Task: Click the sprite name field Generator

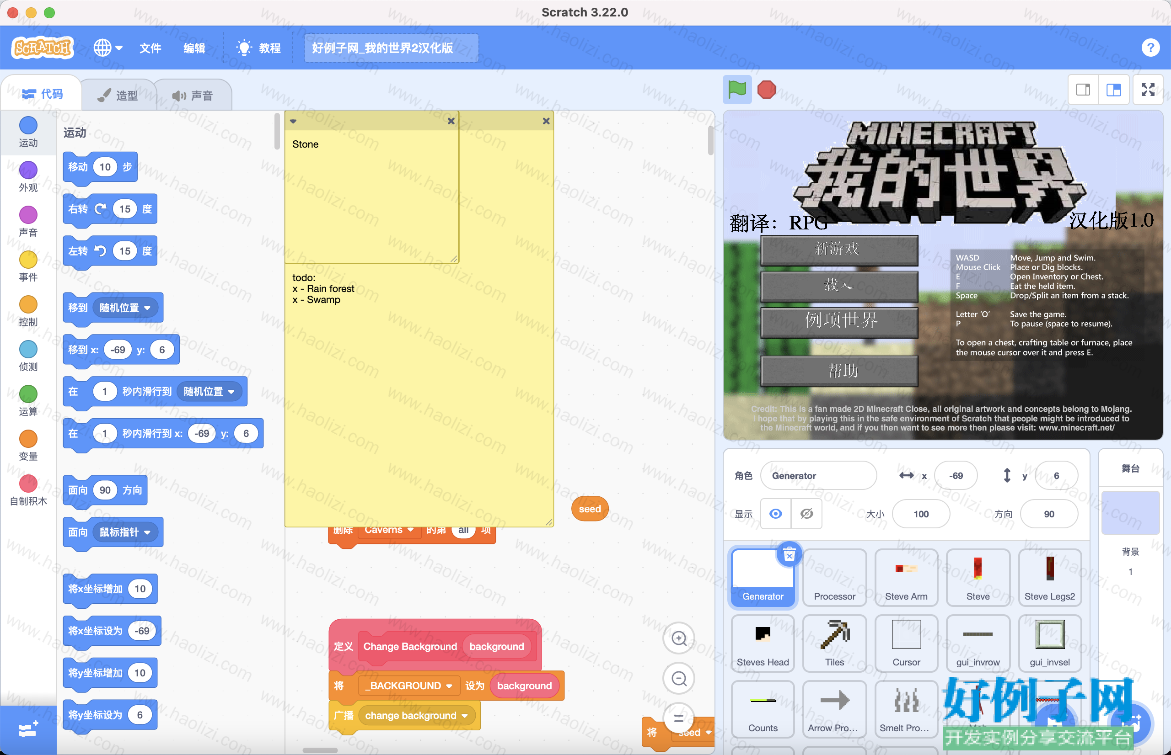Action: point(818,476)
